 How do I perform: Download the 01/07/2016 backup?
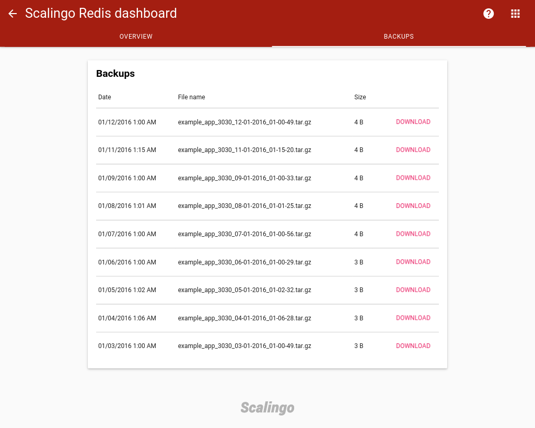(x=413, y=234)
